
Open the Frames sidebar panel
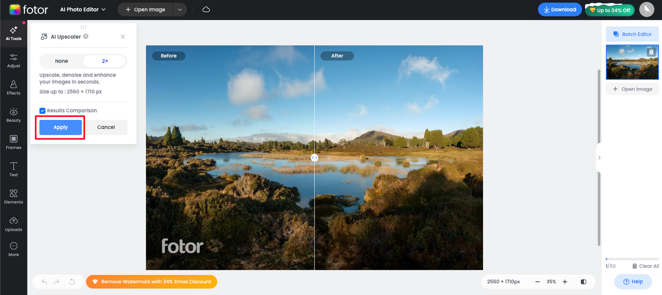(x=13, y=143)
